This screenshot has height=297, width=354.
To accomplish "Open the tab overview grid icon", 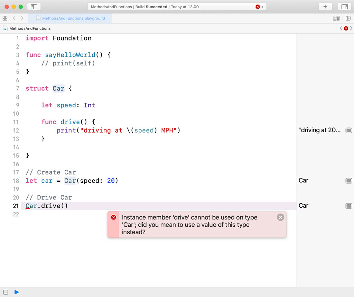I will coord(5,18).
